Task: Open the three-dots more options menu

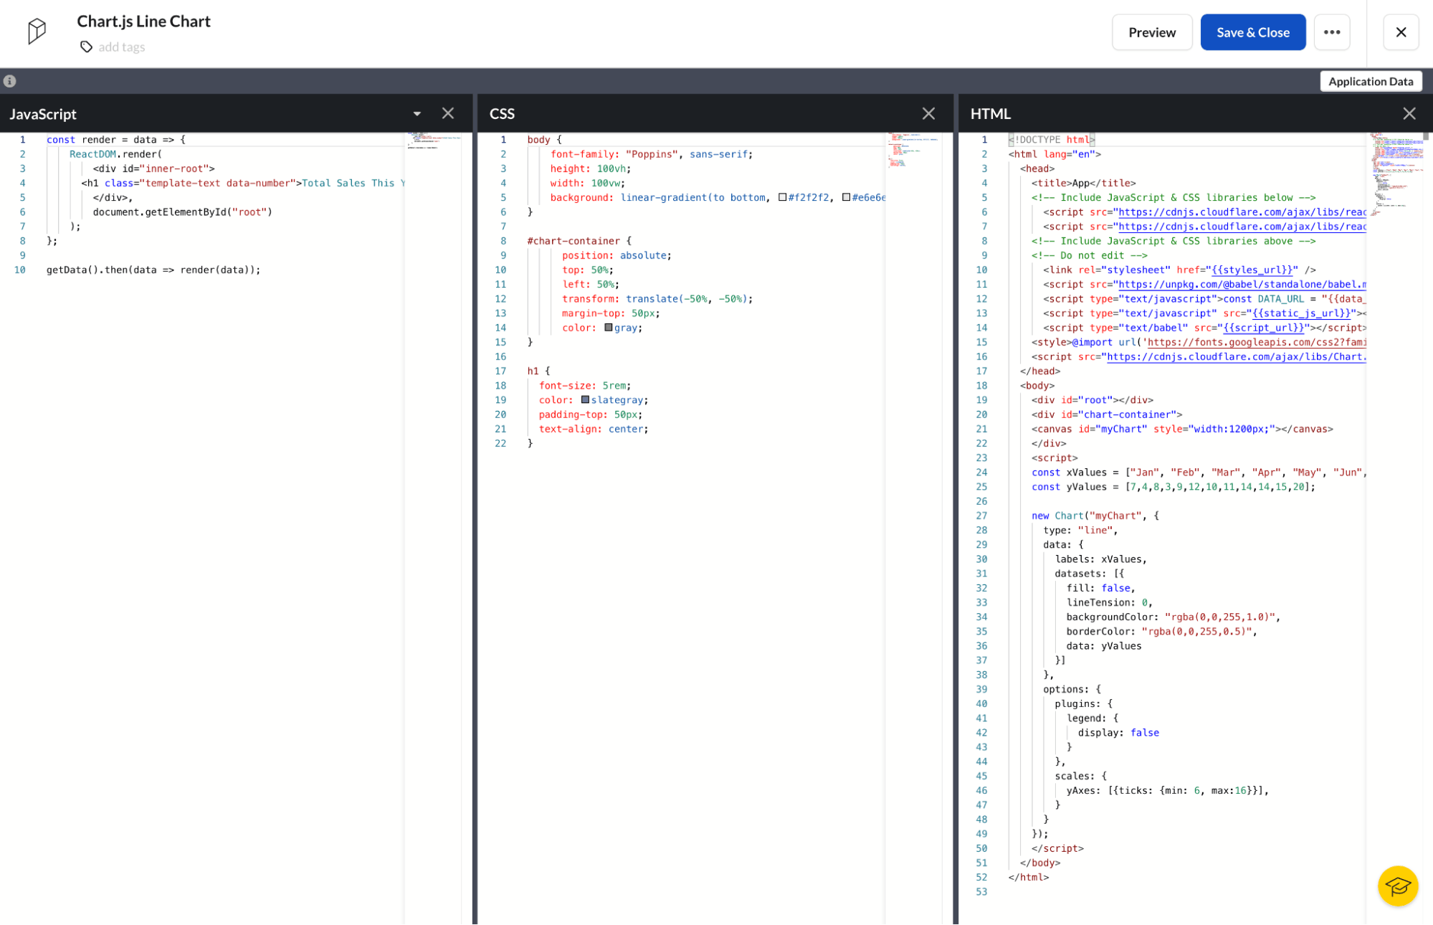Action: (x=1332, y=32)
